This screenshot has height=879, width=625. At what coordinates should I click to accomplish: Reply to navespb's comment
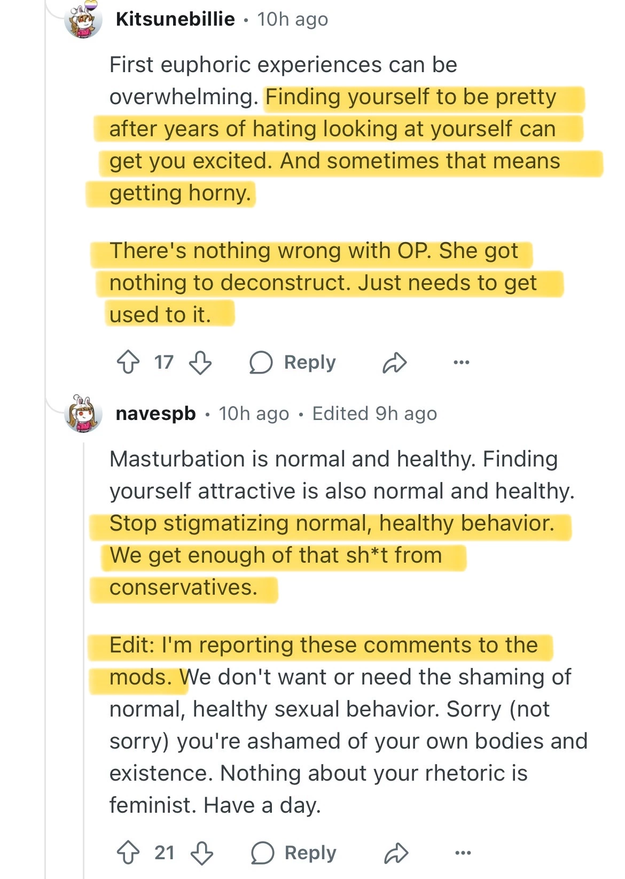[x=294, y=852]
